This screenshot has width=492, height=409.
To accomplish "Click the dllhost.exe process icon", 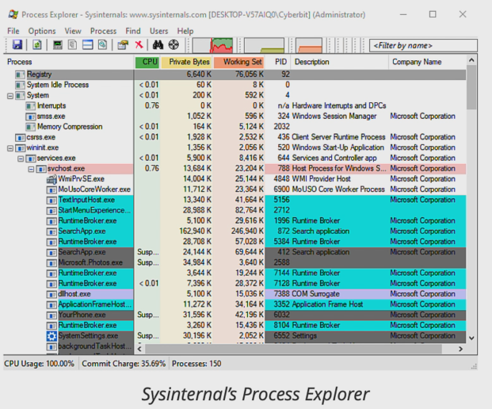I will 51,294.
